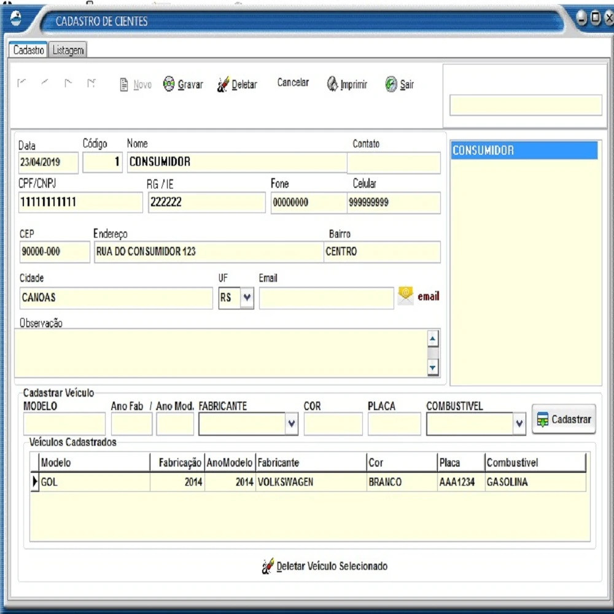
Task: Click into the MODELO input field
Action: pos(64,424)
